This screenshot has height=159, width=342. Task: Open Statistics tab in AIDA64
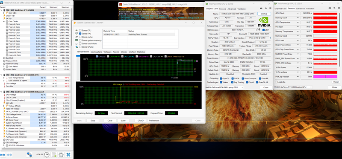pos(141,52)
